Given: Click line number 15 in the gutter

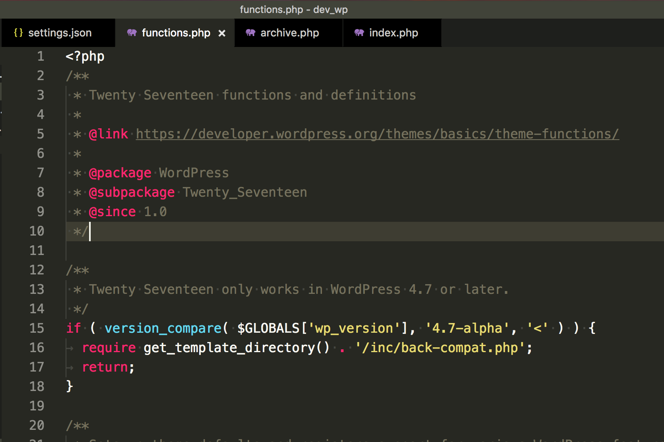Looking at the screenshot, I should 37,328.
